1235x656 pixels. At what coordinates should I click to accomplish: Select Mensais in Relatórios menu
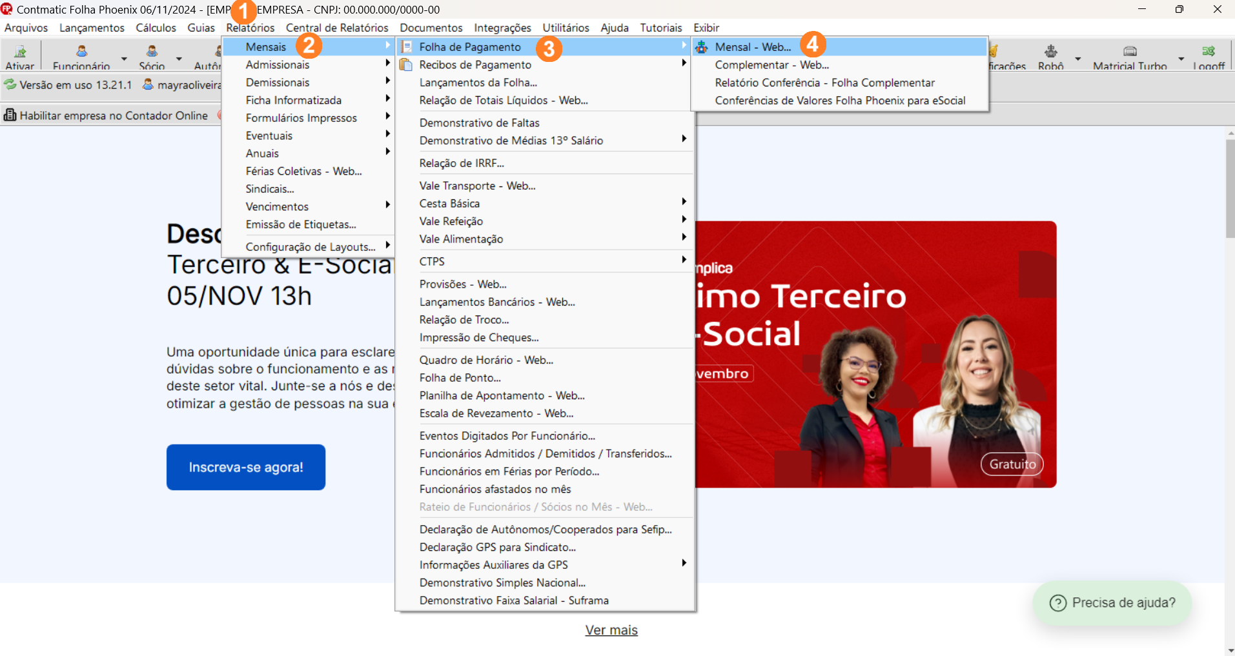[x=308, y=46]
